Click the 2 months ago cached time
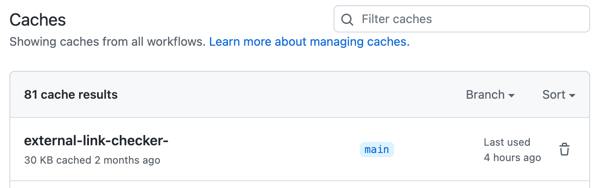Viewport: 597px width, 188px height. (x=127, y=160)
